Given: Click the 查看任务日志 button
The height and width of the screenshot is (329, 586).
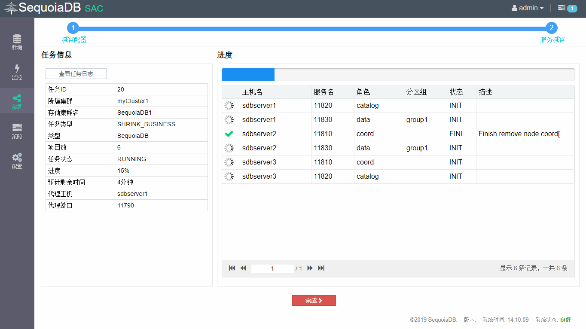Looking at the screenshot, I should click(76, 74).
